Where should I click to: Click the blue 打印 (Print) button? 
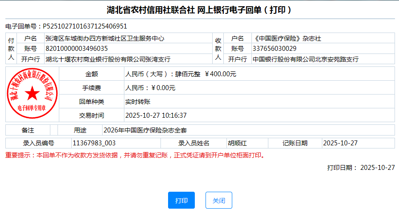click(x=181, y=200)
